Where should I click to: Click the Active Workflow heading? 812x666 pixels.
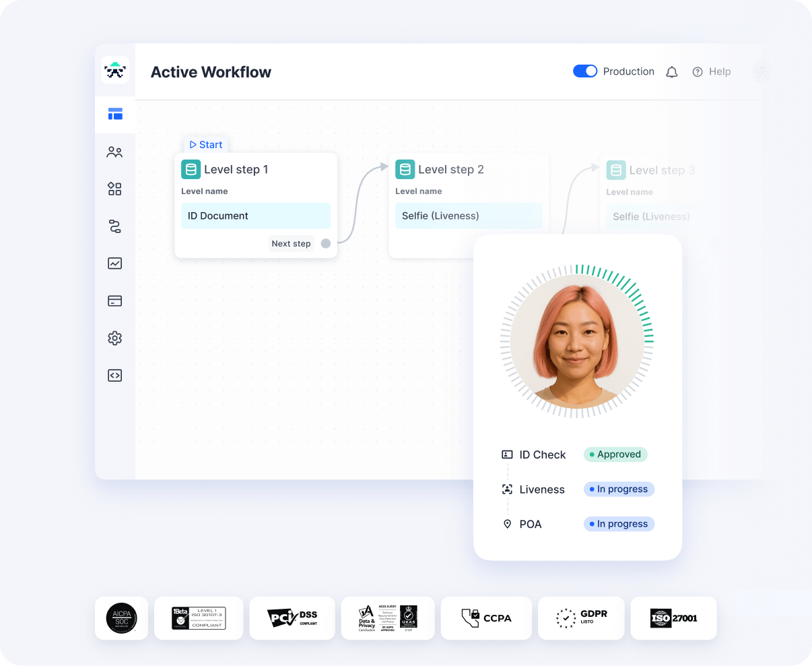pos(211,72)
